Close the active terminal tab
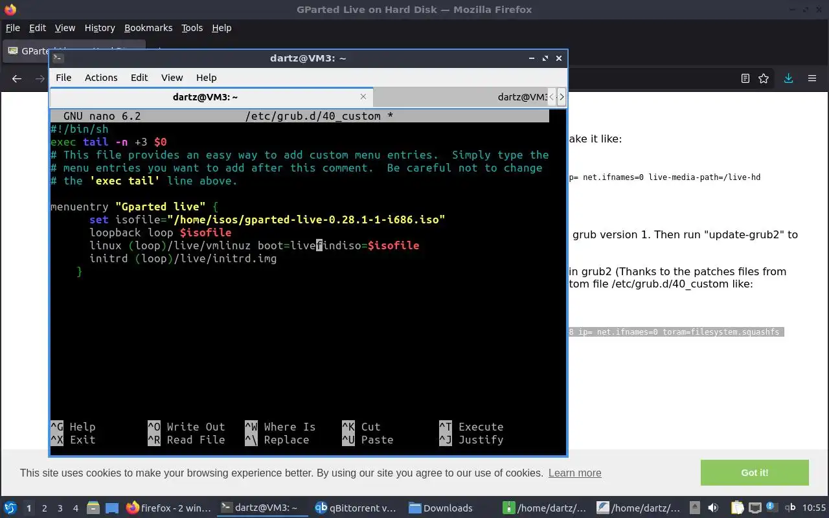This screenshot has width=829, height=518. pyautogui.click(x=363, y=96)
